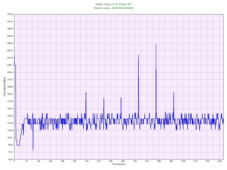
Task: Click the 3080.6 vertical axis value
Action: click(x=10, y=29)
